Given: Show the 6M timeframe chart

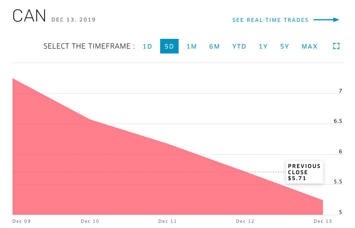Looking at the screenshot, I should (x=215, y=46).
